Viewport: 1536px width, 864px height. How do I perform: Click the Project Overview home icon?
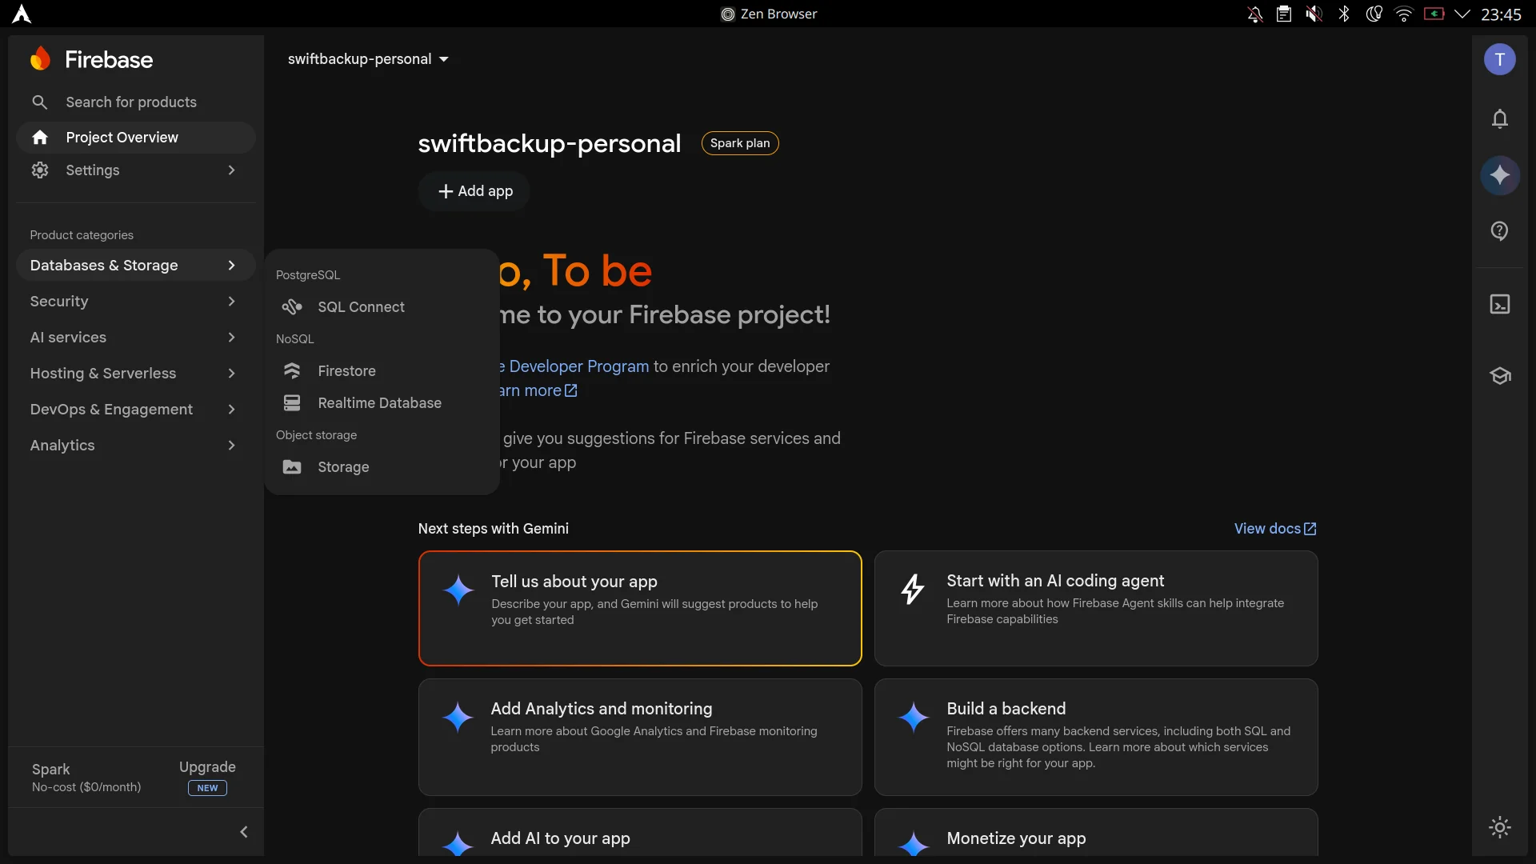pyautogui.click(x=40, y=138)
